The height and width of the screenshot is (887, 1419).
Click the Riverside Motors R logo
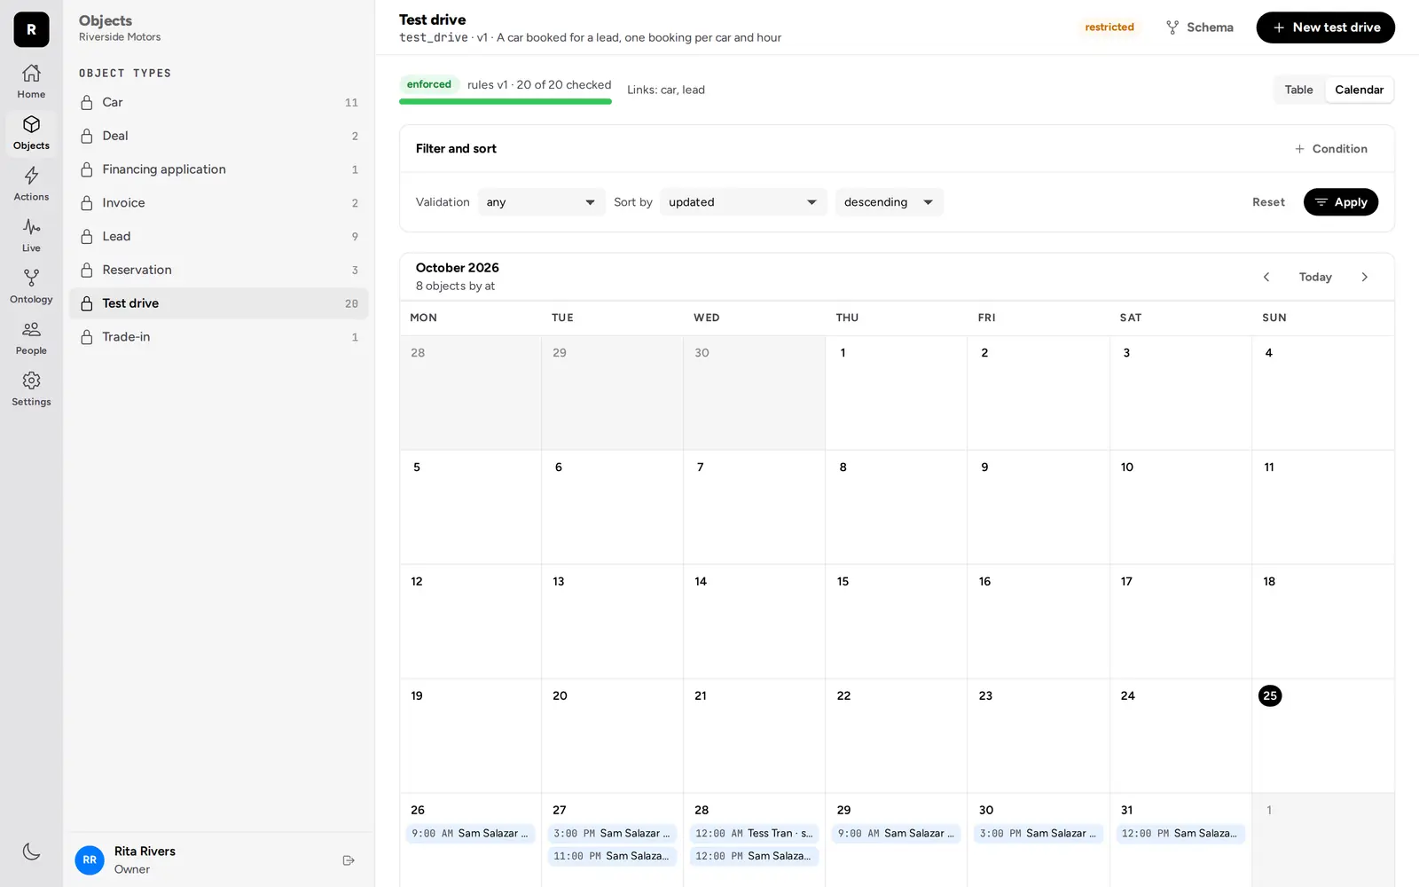coord(31,29)
